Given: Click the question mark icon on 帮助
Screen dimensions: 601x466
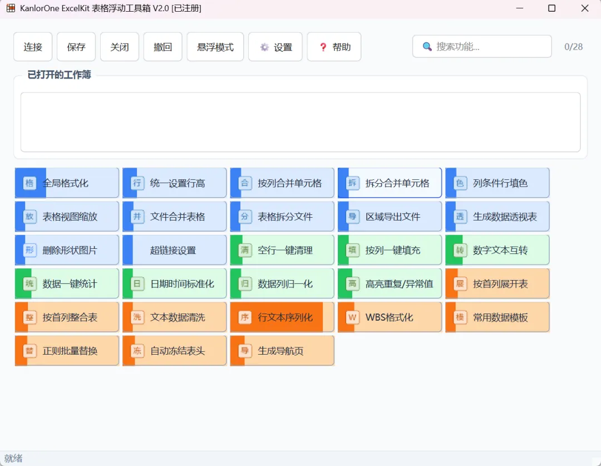Looking at the screenshot, I should pos(323,47).
